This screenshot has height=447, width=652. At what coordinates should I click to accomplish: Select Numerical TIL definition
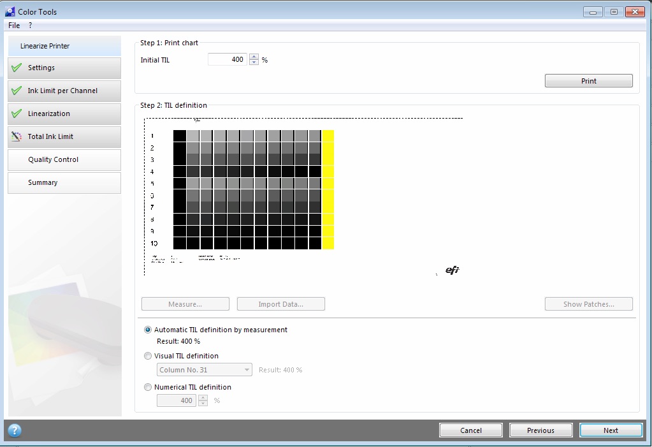click(x=148, y=387)
